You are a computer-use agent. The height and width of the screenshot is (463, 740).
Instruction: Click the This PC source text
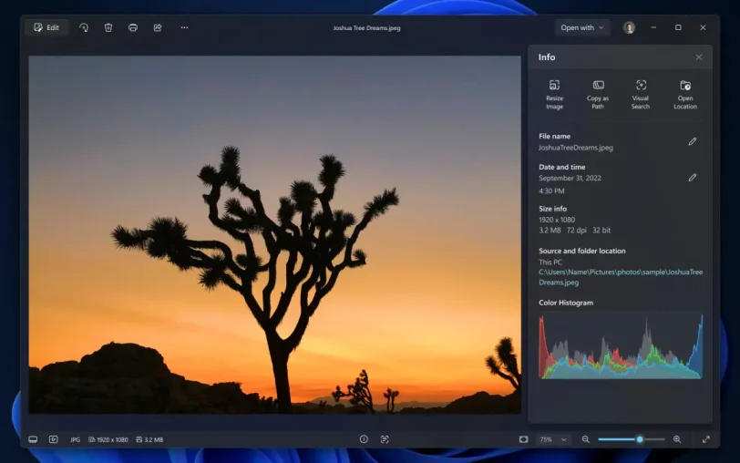[x=550, y=262]
